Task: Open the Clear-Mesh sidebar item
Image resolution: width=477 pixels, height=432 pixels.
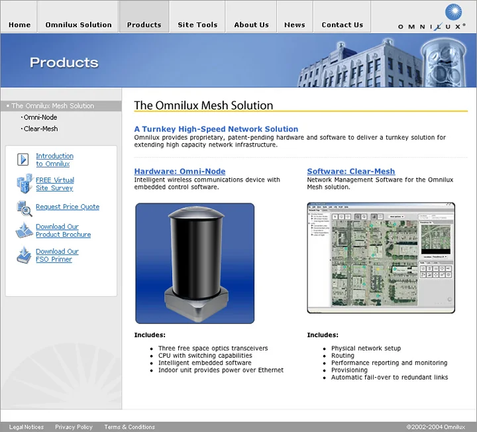Action: [40, 129]
